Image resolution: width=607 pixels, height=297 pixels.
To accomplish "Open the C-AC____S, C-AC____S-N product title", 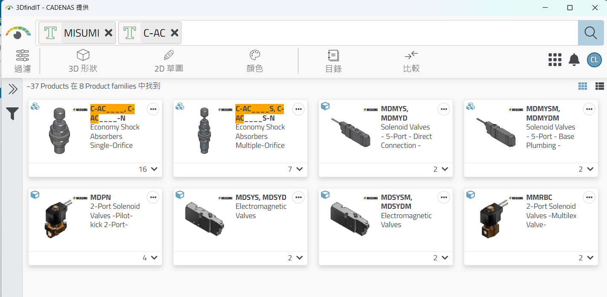I will (260, 113).
